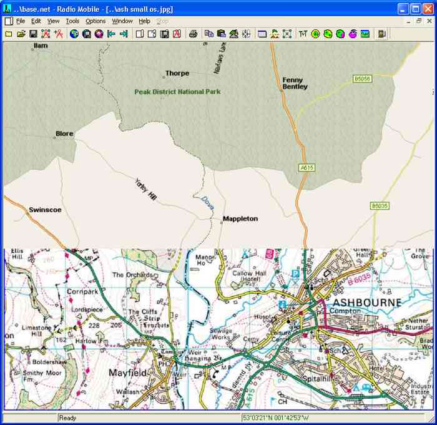Click the A515 road sign on the map
The height and width of the screenshot is (425, 437).
tap(307, 167)
